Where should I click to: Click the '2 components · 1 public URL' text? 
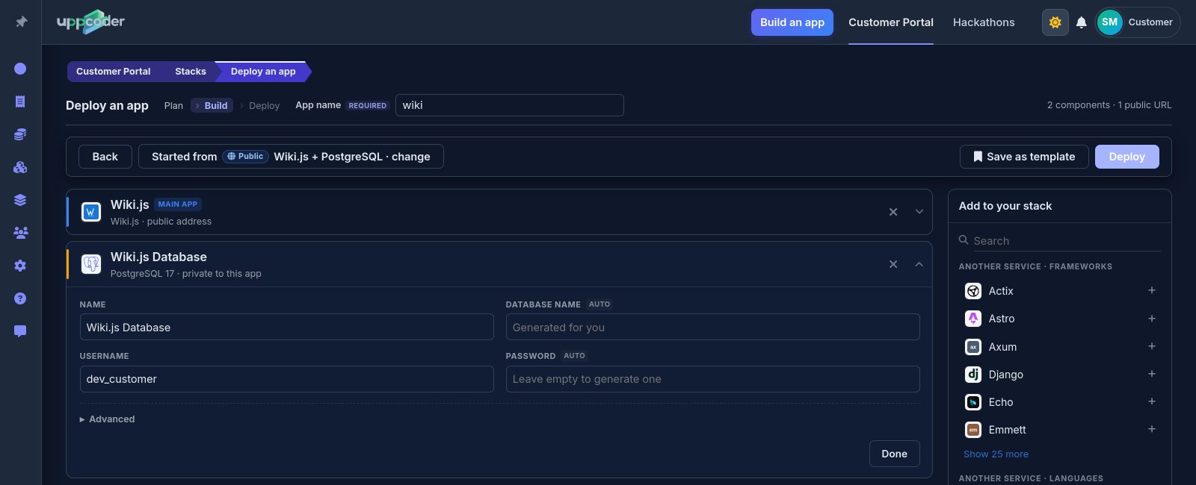tap(1109, 105)
